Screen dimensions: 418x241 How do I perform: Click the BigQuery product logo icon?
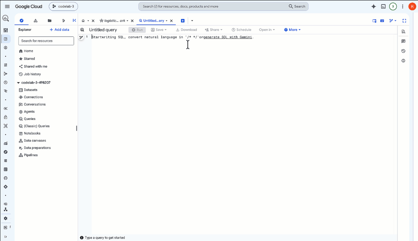5,18
